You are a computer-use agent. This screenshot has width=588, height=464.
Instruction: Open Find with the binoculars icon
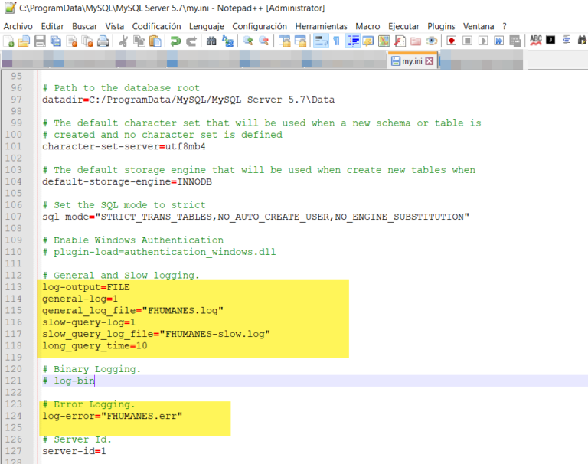[x=211, y=41]
